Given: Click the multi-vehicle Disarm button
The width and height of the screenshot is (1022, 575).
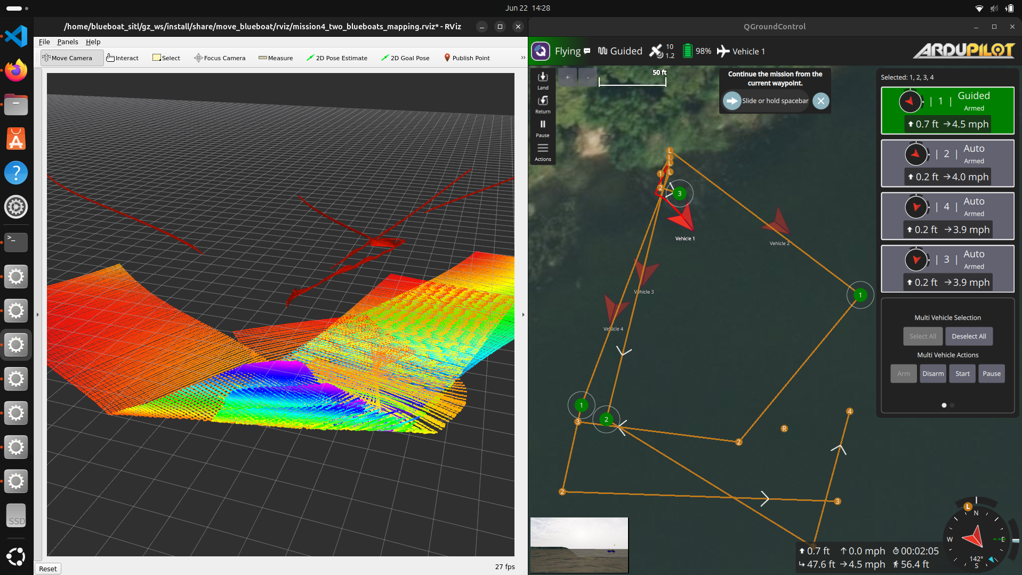Looking at the screenshot, I should tap(933, 374).
